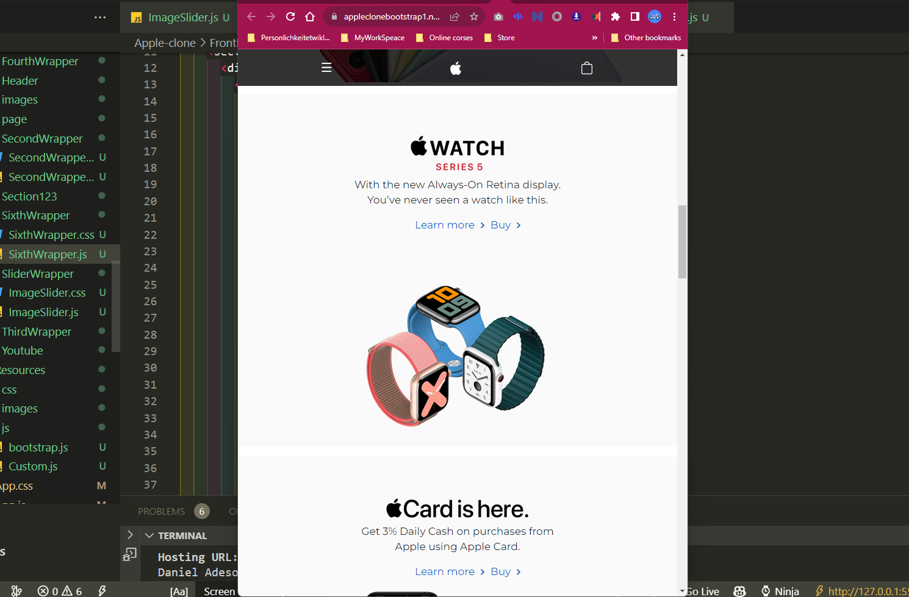
Task: Switch to the PROBLEMS panel tab
Action: (161, 511)
